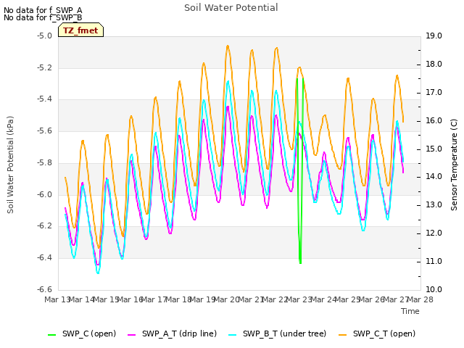
Task: Click the -5.4 left axis value
Action: pyautogui.click(x=44, y=99)
